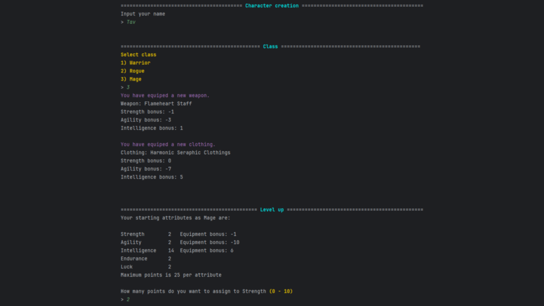This screenshot has width=544, height=306.
Task: Select 'Clothing: Harmonic Seraphic Clothings' line
Action: point(175,152)
